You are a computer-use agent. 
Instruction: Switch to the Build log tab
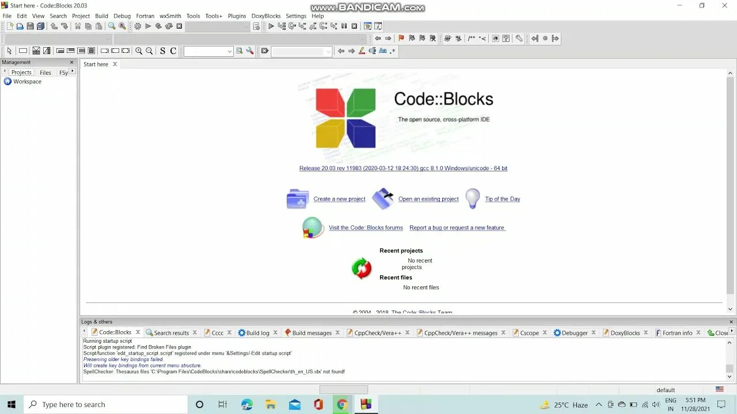[254, 332]
